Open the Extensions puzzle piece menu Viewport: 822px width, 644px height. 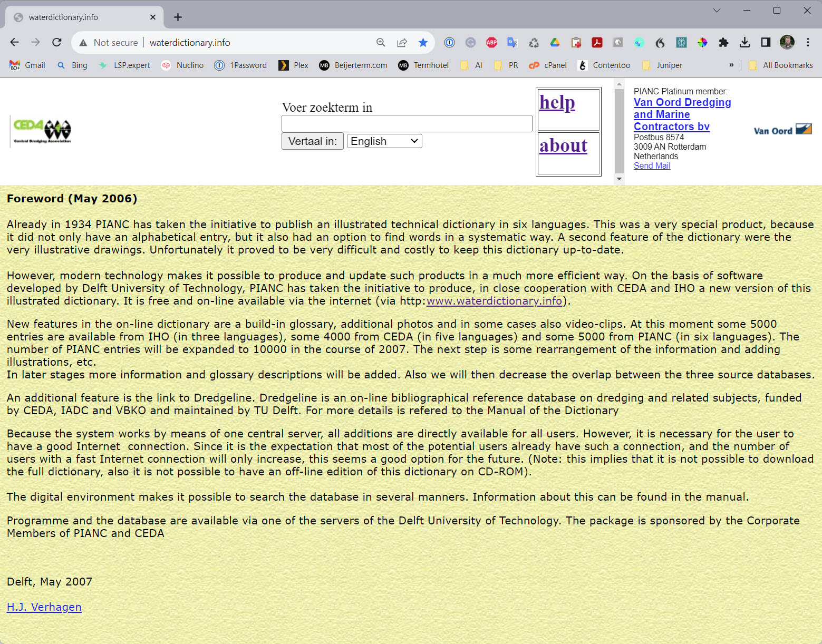(x=723, y=43)
